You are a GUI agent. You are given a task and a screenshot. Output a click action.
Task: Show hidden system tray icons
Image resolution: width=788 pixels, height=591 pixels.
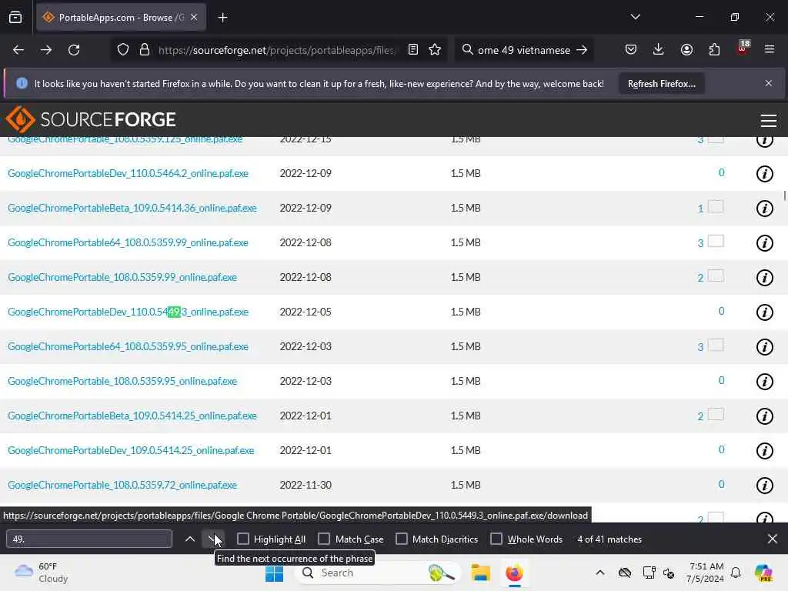pyautogui.click(x=600, y=573)
